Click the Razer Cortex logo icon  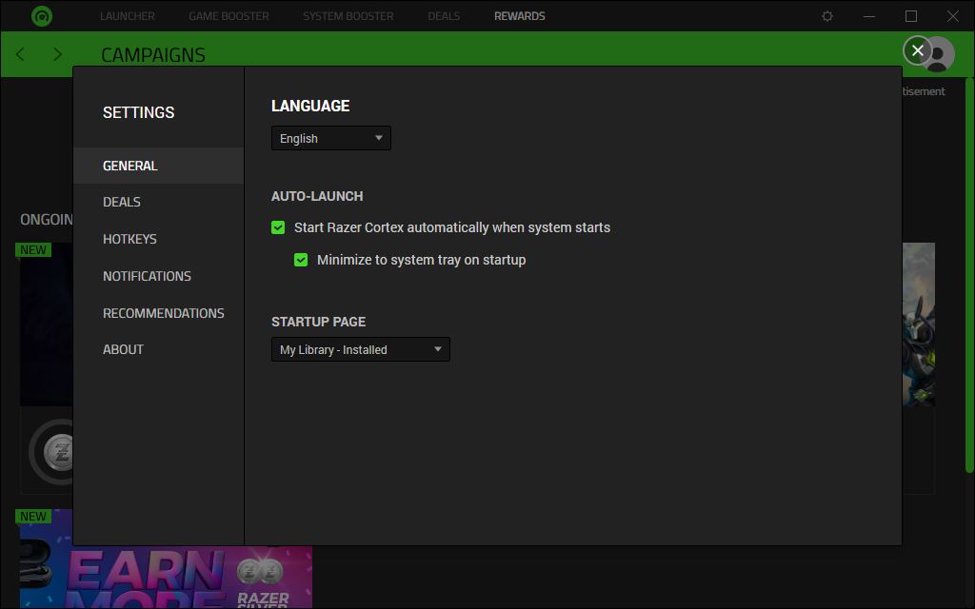(x=42, y=16)
